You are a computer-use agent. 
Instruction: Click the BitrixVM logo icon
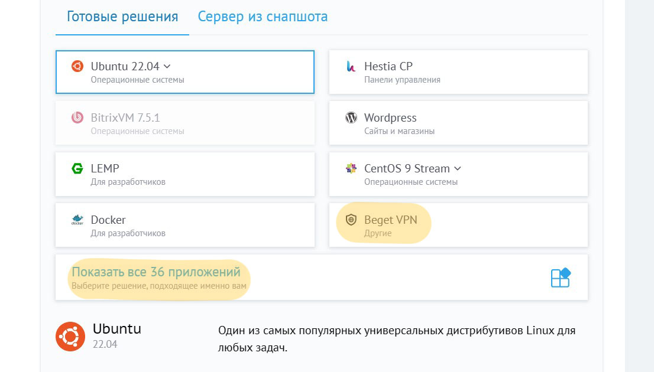coord(77,118)
